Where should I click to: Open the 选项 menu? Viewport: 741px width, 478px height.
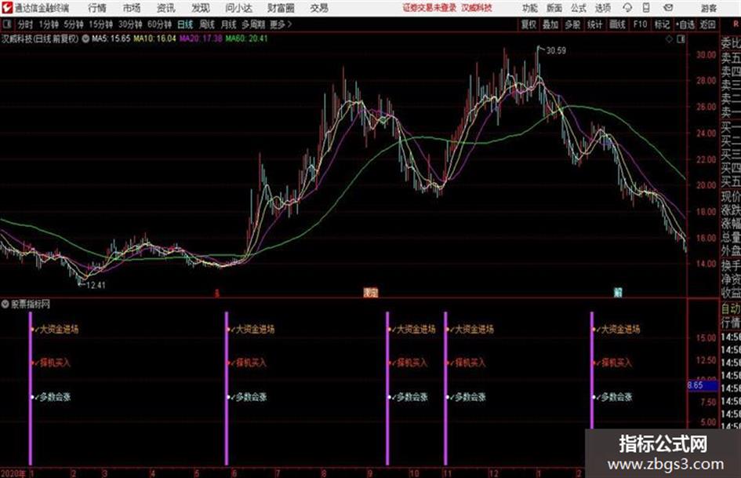pos(603,8)
